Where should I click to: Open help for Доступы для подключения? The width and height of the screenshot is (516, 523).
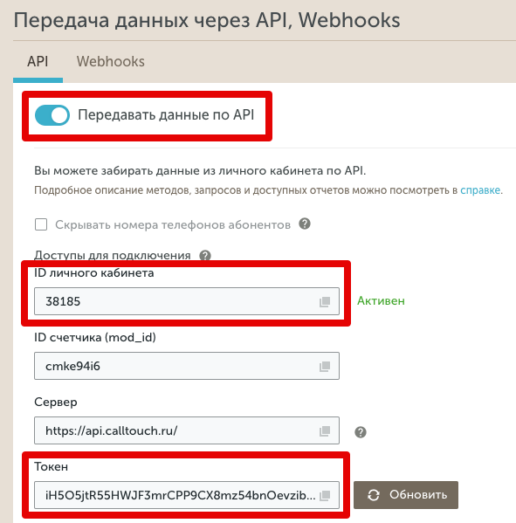(205, 256)
